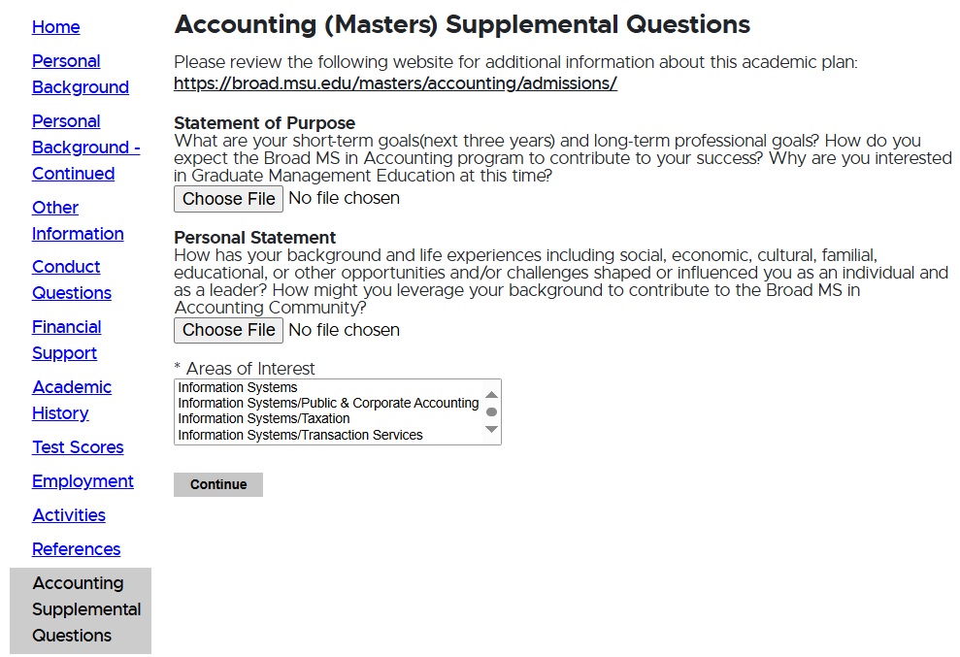Open the References section
The image size is (960, 657).
[x=76, y=549]
